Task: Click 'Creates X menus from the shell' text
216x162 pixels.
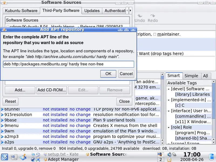Action: (x=125, y=126)
